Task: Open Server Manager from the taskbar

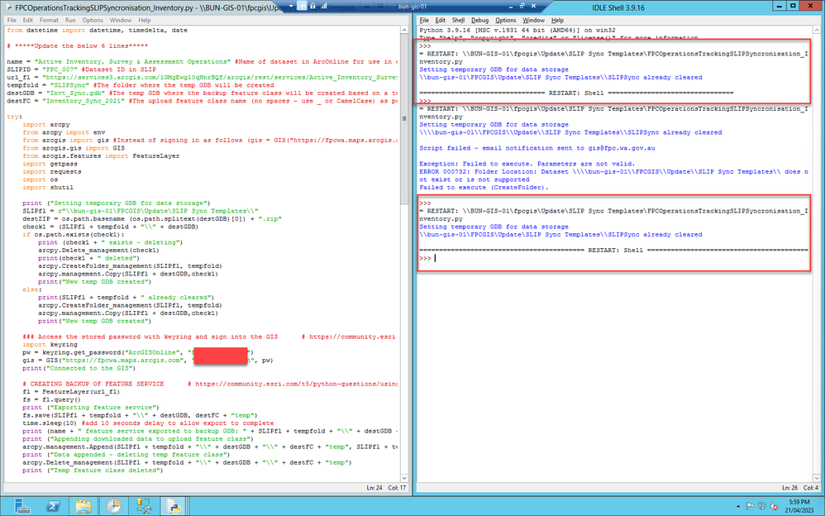Action: pos(22,506)
